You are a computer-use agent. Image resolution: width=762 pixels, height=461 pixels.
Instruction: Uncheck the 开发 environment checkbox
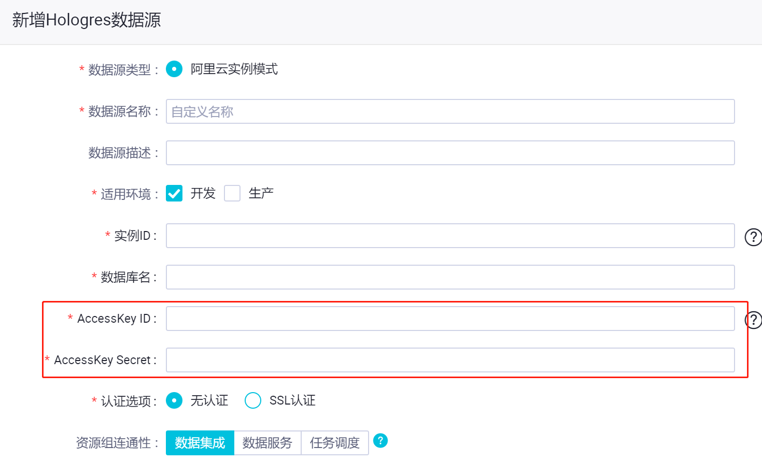[174, 193]
